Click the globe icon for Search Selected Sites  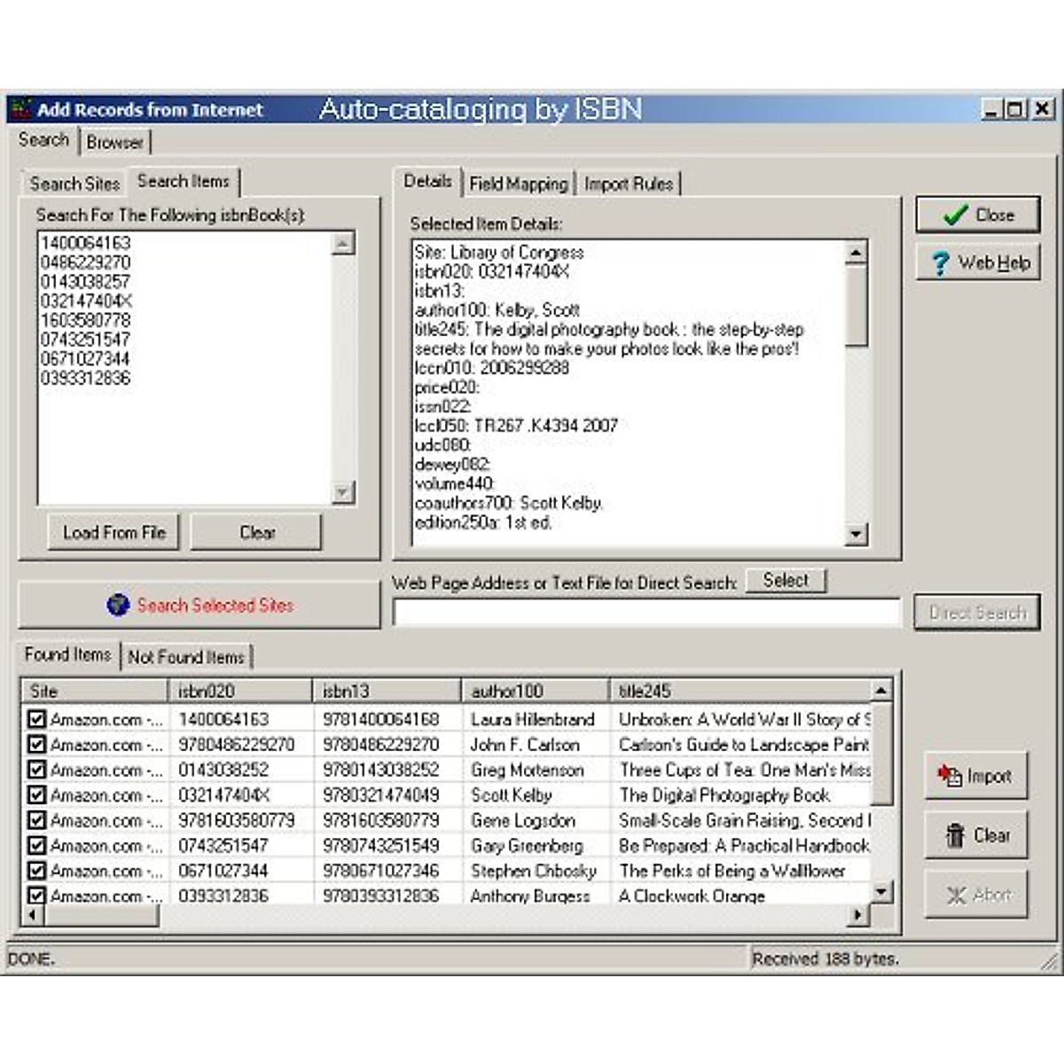click(118, 606)
